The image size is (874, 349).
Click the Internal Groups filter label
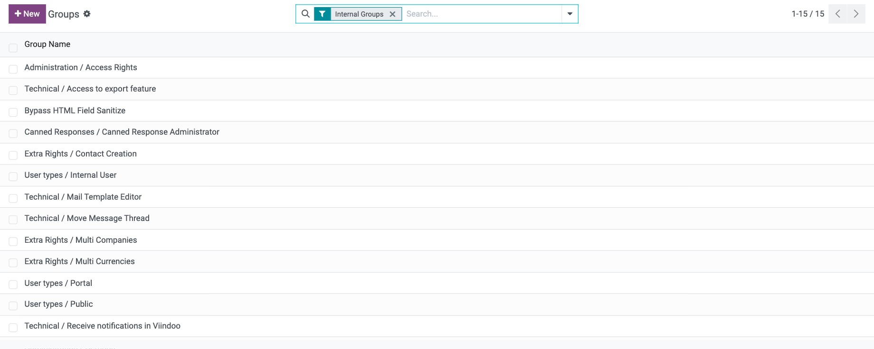[x=359, y=14]
